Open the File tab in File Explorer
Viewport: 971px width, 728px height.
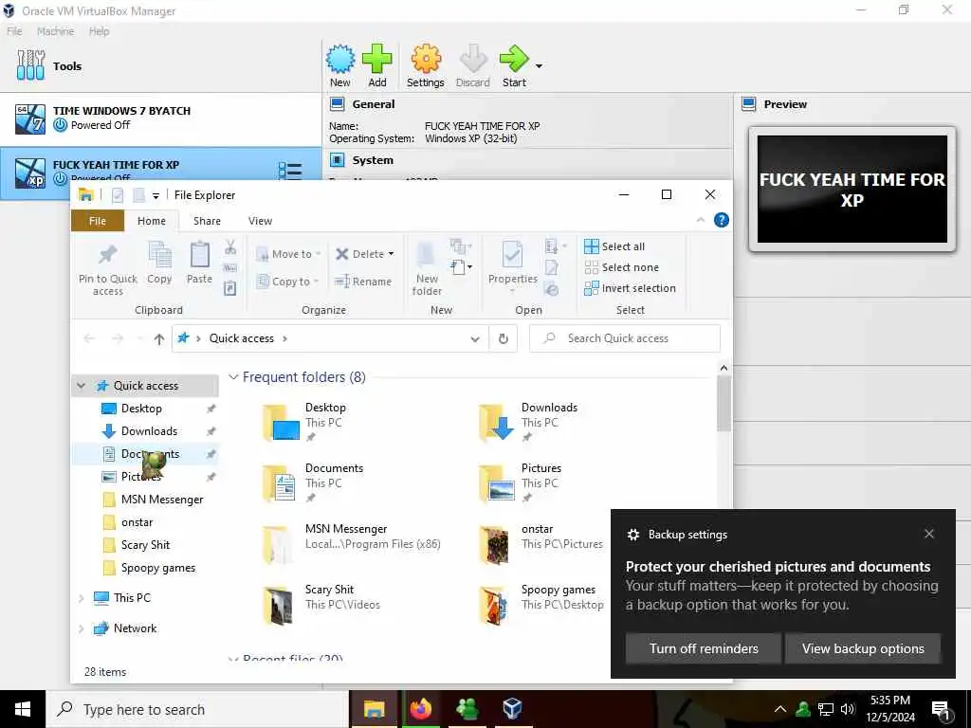(98, 221)
